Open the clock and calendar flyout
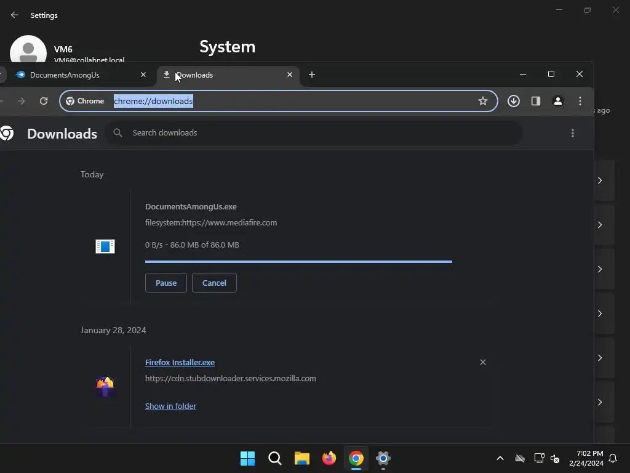The image size is (630, 473). 586,458
